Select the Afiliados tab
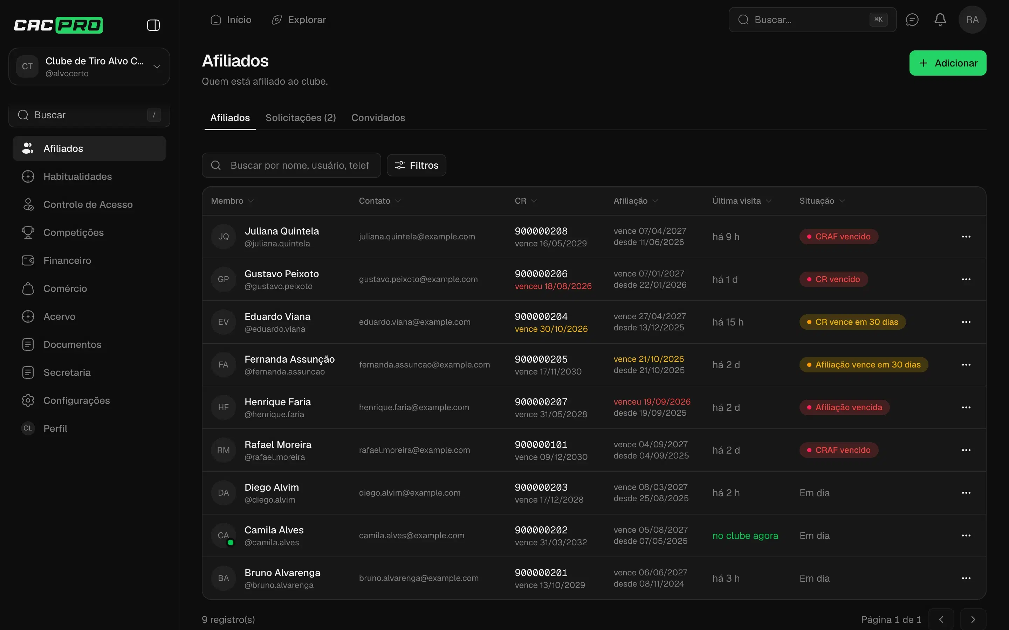This screenshot has height=630, width=1009. (230, 118)
